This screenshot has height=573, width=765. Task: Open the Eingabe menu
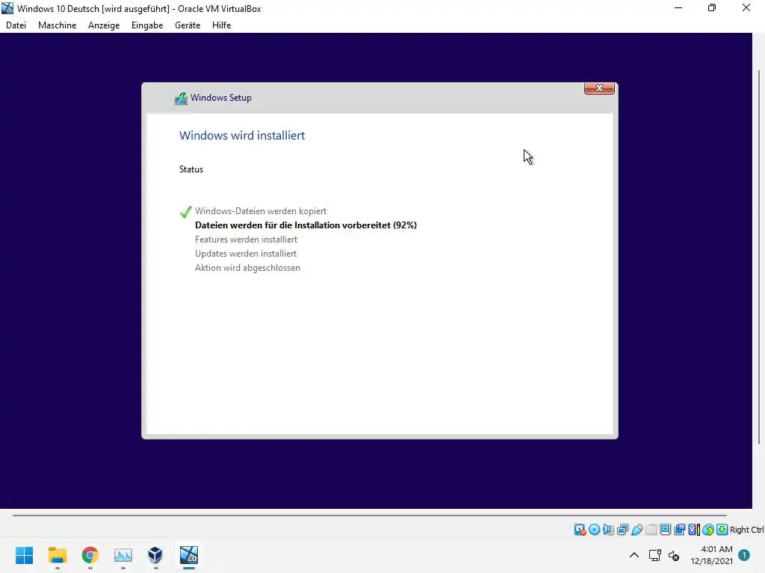[147, 25]
